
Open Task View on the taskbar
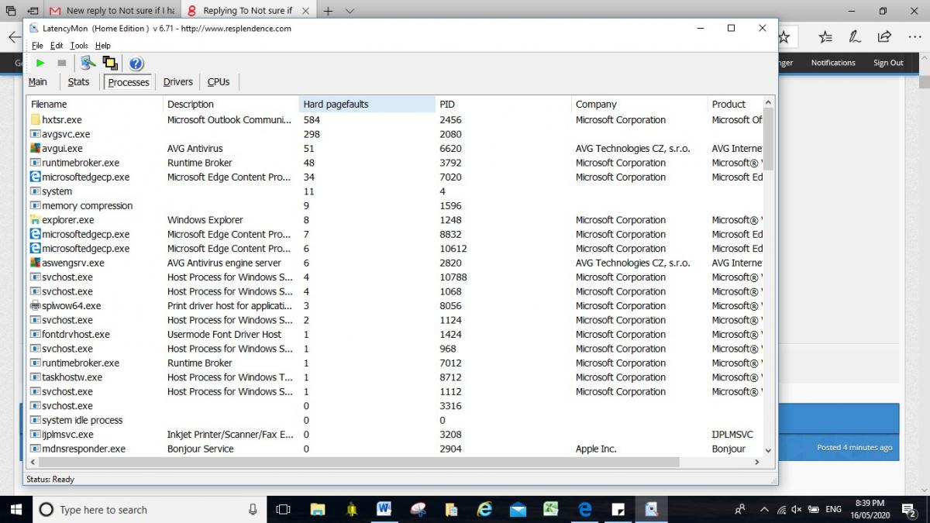(284, 509)
